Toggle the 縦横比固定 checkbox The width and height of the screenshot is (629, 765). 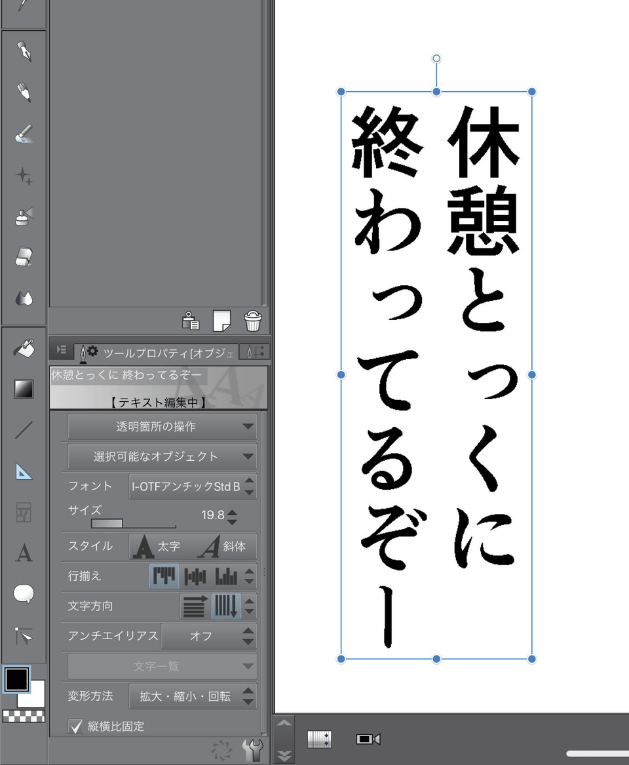coord(76,726)
